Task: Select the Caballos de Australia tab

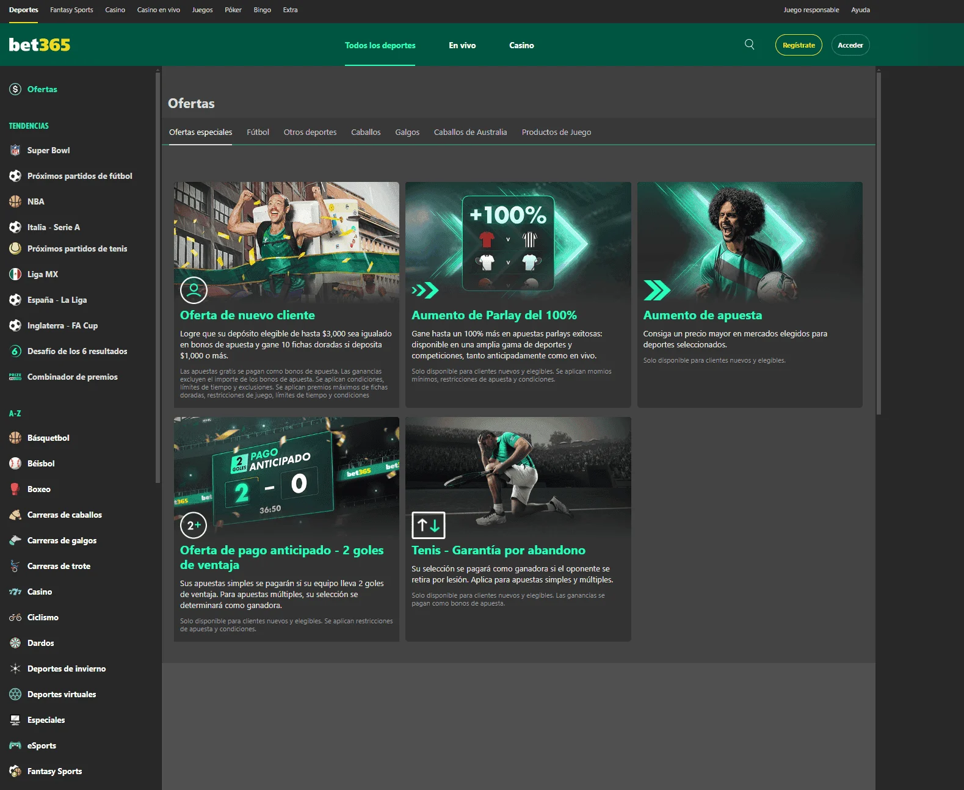Action: coord(470,132)
